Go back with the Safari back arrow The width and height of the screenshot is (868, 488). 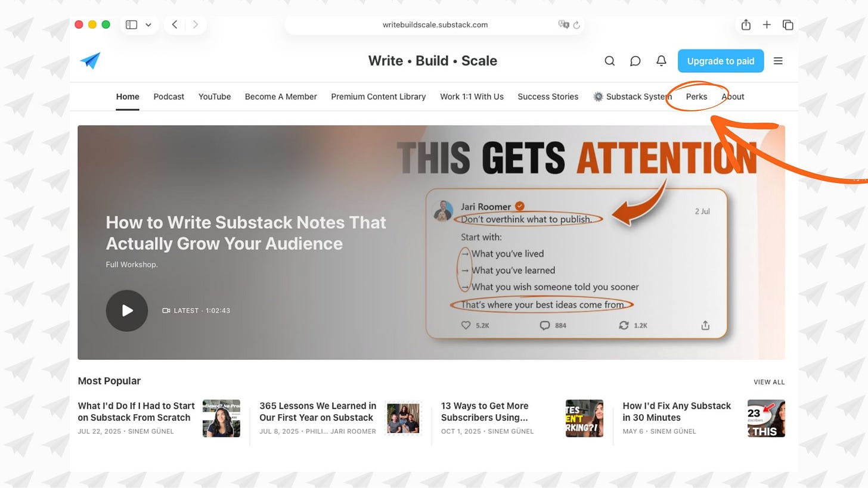(175, 24)
